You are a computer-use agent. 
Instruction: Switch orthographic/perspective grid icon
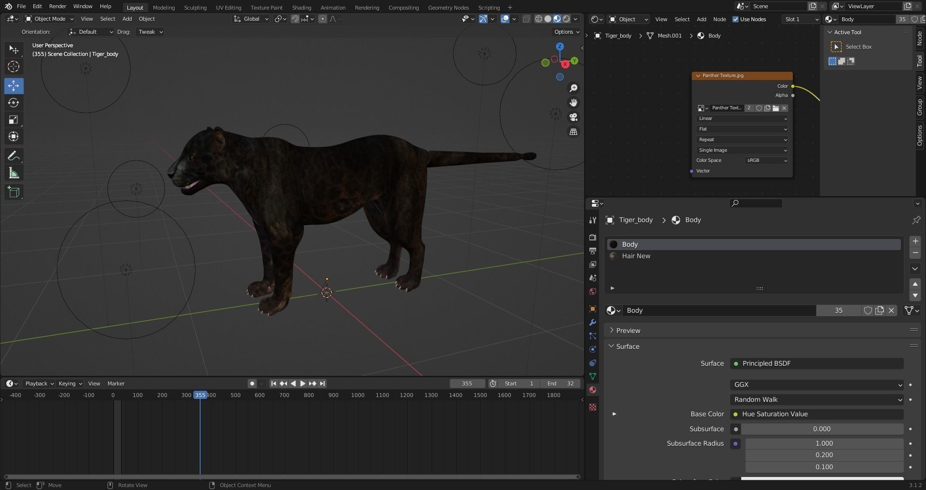coord(573,132)
